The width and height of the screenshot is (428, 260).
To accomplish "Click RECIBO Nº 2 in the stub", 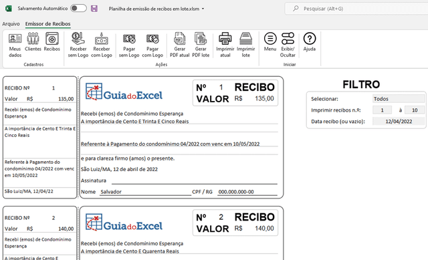I will click(29, 218).
